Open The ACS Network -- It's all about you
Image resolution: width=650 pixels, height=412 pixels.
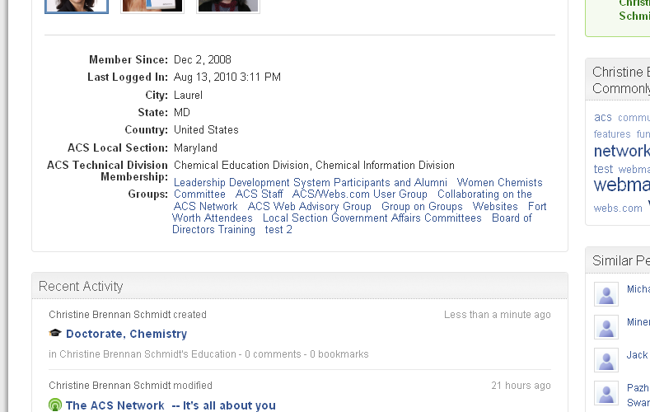coord(171,405)
